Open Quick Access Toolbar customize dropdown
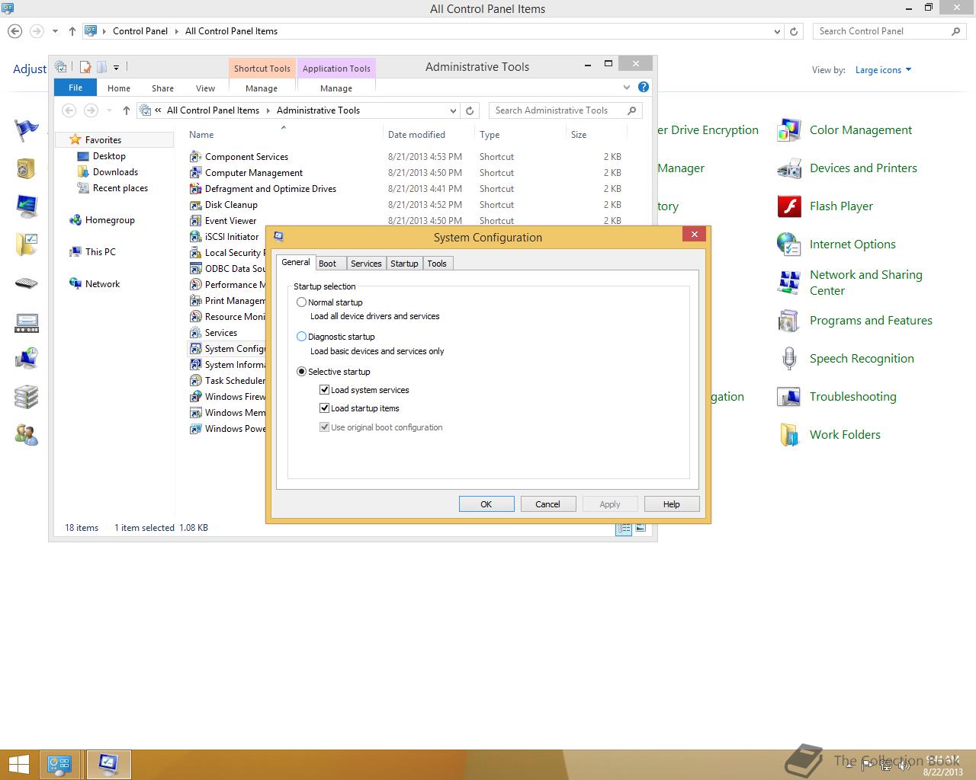The height and width of the screenshot is (780, 976). (116, 68)
